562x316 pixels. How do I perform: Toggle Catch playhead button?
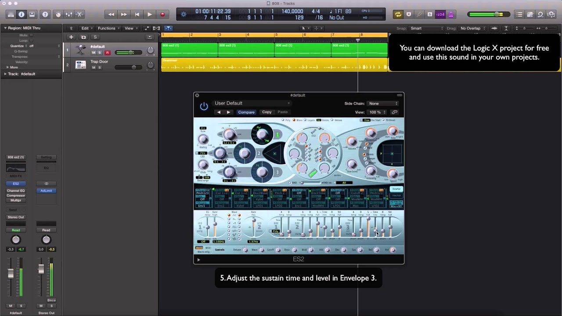pos(169,28)
